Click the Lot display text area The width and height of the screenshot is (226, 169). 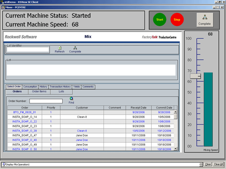coord(91,70)
